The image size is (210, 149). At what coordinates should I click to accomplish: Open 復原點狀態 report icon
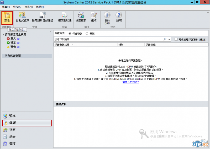tap(65, 17)
